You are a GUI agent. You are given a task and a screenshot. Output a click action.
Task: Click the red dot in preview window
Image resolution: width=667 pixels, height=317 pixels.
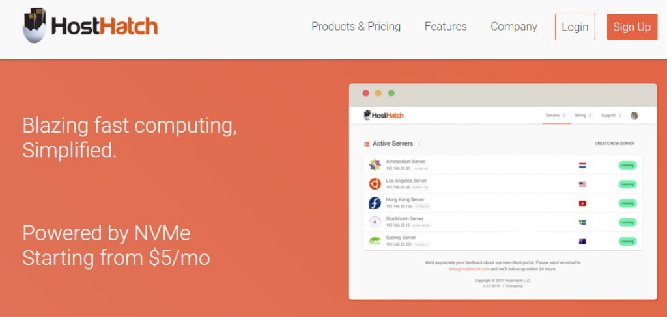pyautogui.click(x=365, y=94)
